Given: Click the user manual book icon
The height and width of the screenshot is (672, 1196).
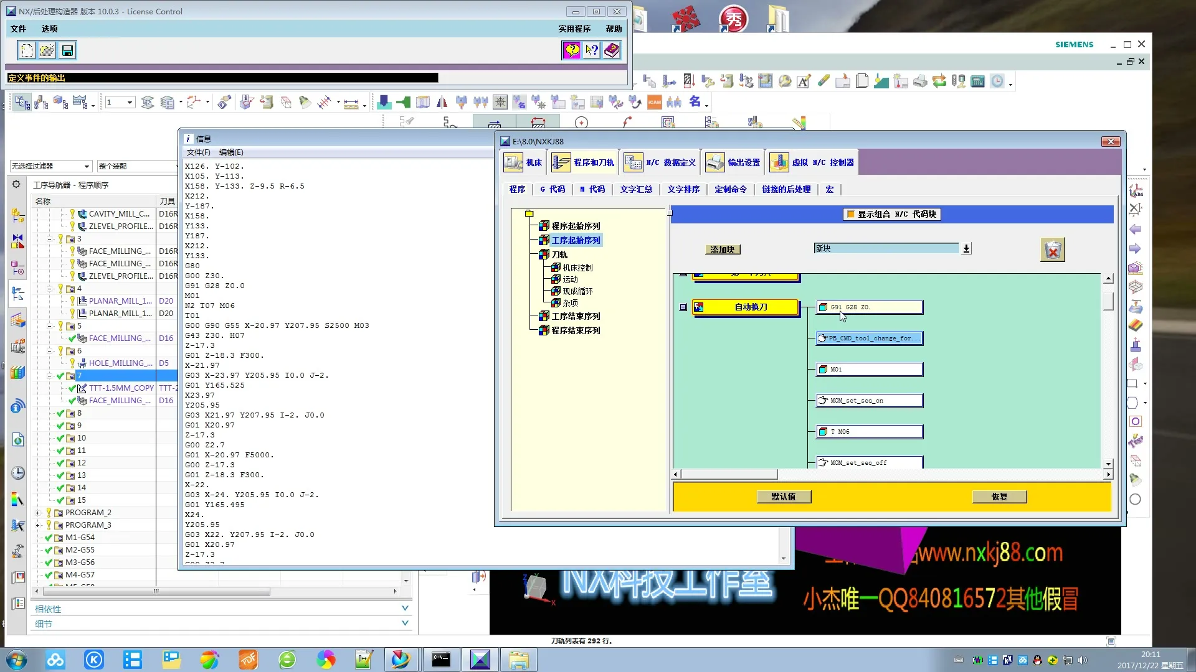Looking at the screenshot, I should pos(612,50).
